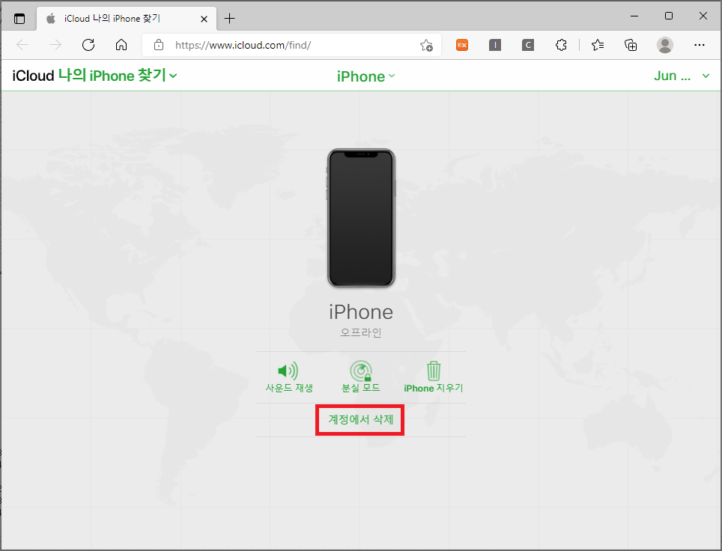Click the 오프라인 status text
Screen dimensions: 722x551
pos(361,332)
